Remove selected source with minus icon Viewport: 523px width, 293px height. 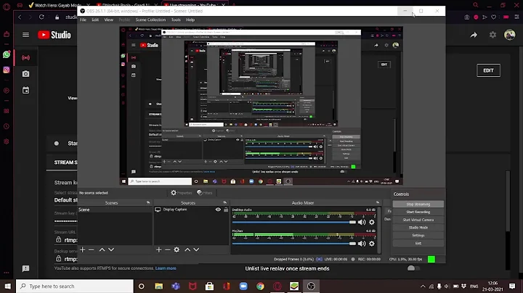click(168, 249)
